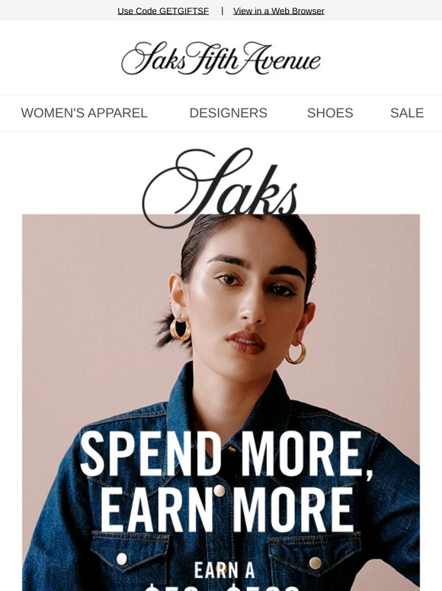Open the Use Code GETGIFTSF link
Image resolution: width=442 pixels, height=591 pixels.
click(163, 11)
